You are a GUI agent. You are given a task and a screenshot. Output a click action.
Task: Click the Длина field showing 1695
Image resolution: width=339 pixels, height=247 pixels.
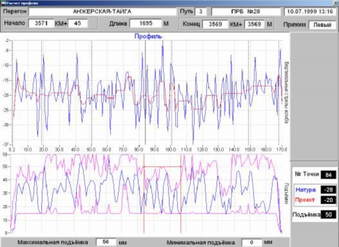[146, 23]
